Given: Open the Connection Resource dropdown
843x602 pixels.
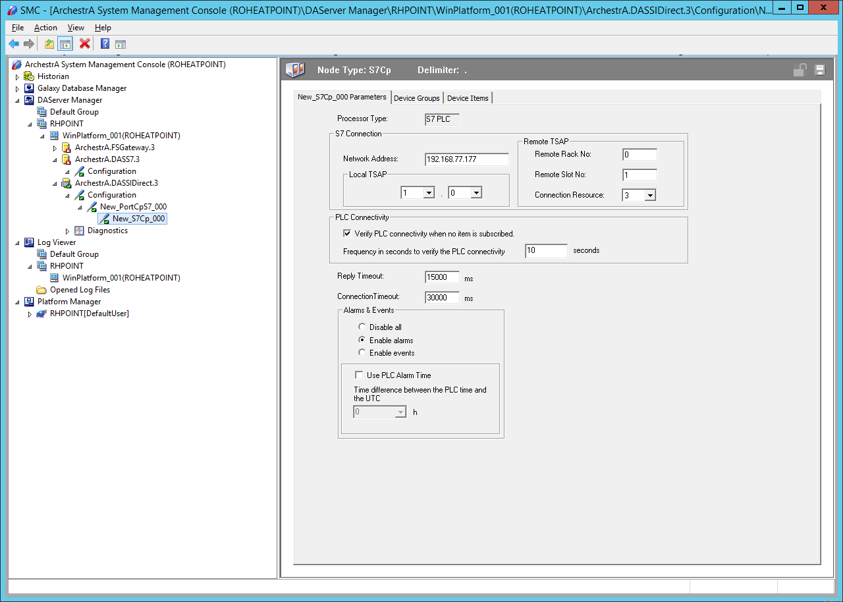Looking at the screenshot, I should [650, 195].
